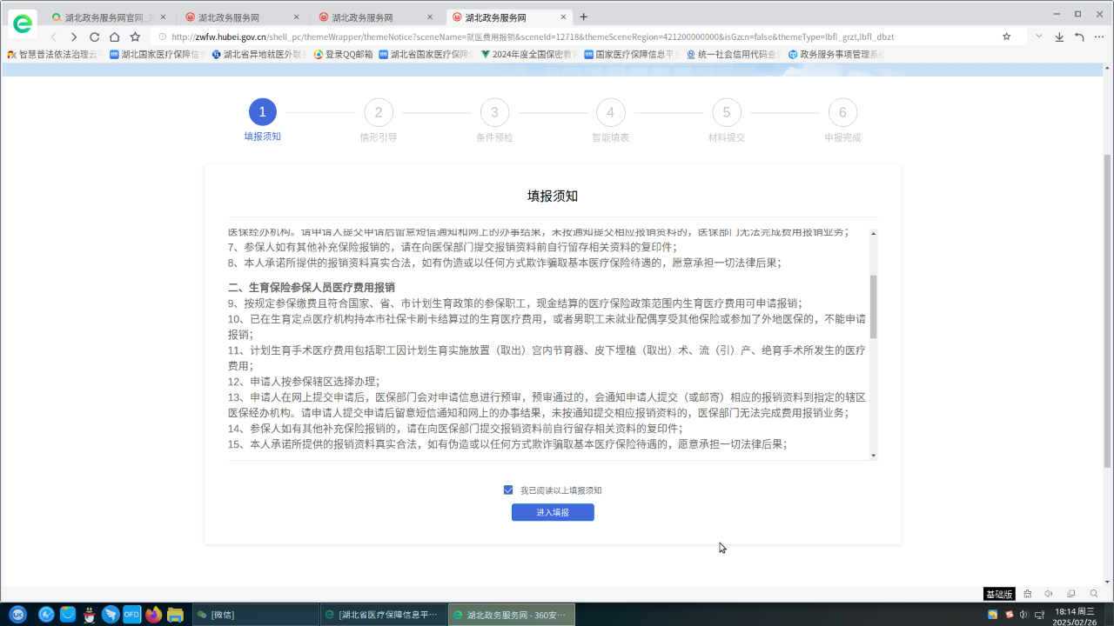This screenshot has height=626, width=1114.
Task: Open the OFD reader taskbar icon
Action: pos(131,615)
